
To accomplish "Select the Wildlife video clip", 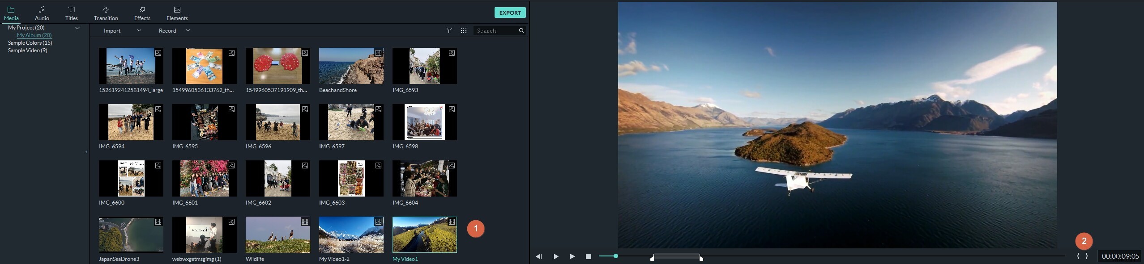I will pos(278,235).
